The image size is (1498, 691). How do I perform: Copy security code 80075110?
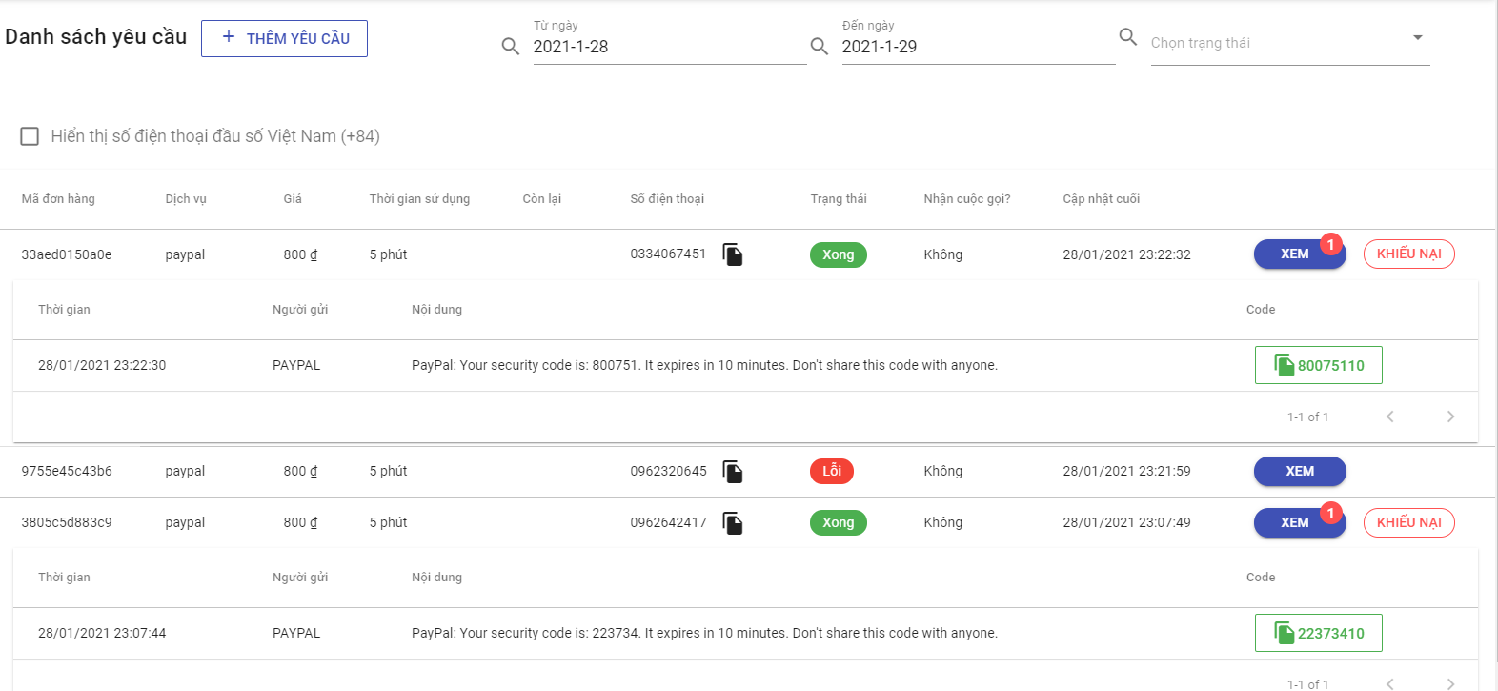[x=1319, y=365]
